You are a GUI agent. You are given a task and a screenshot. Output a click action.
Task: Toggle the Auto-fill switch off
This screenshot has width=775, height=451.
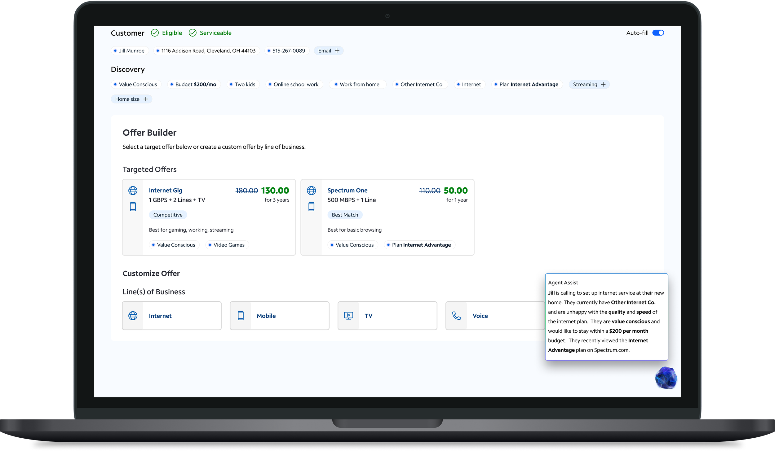[658, 33]
